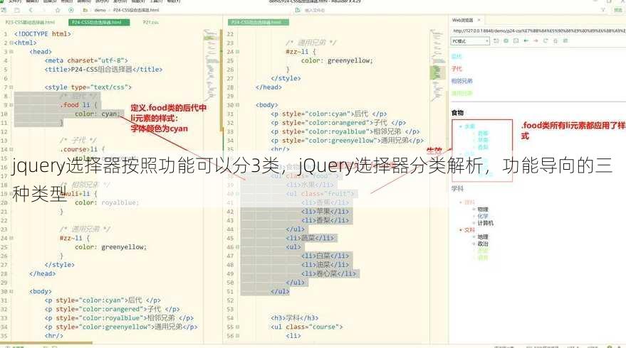Click the star bookmark icon in the top toolbar
The height and width of the screenshot is (348, 626).
tap(58, 10)
